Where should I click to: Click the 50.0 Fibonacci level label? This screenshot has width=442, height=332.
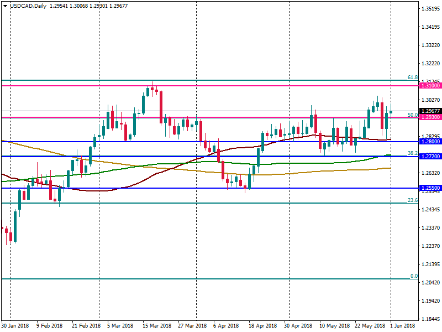412,115
